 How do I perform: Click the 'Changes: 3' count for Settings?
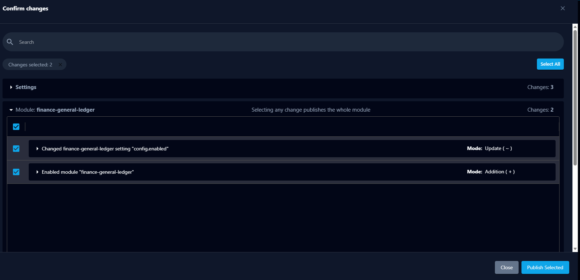[x=540, y=87]
